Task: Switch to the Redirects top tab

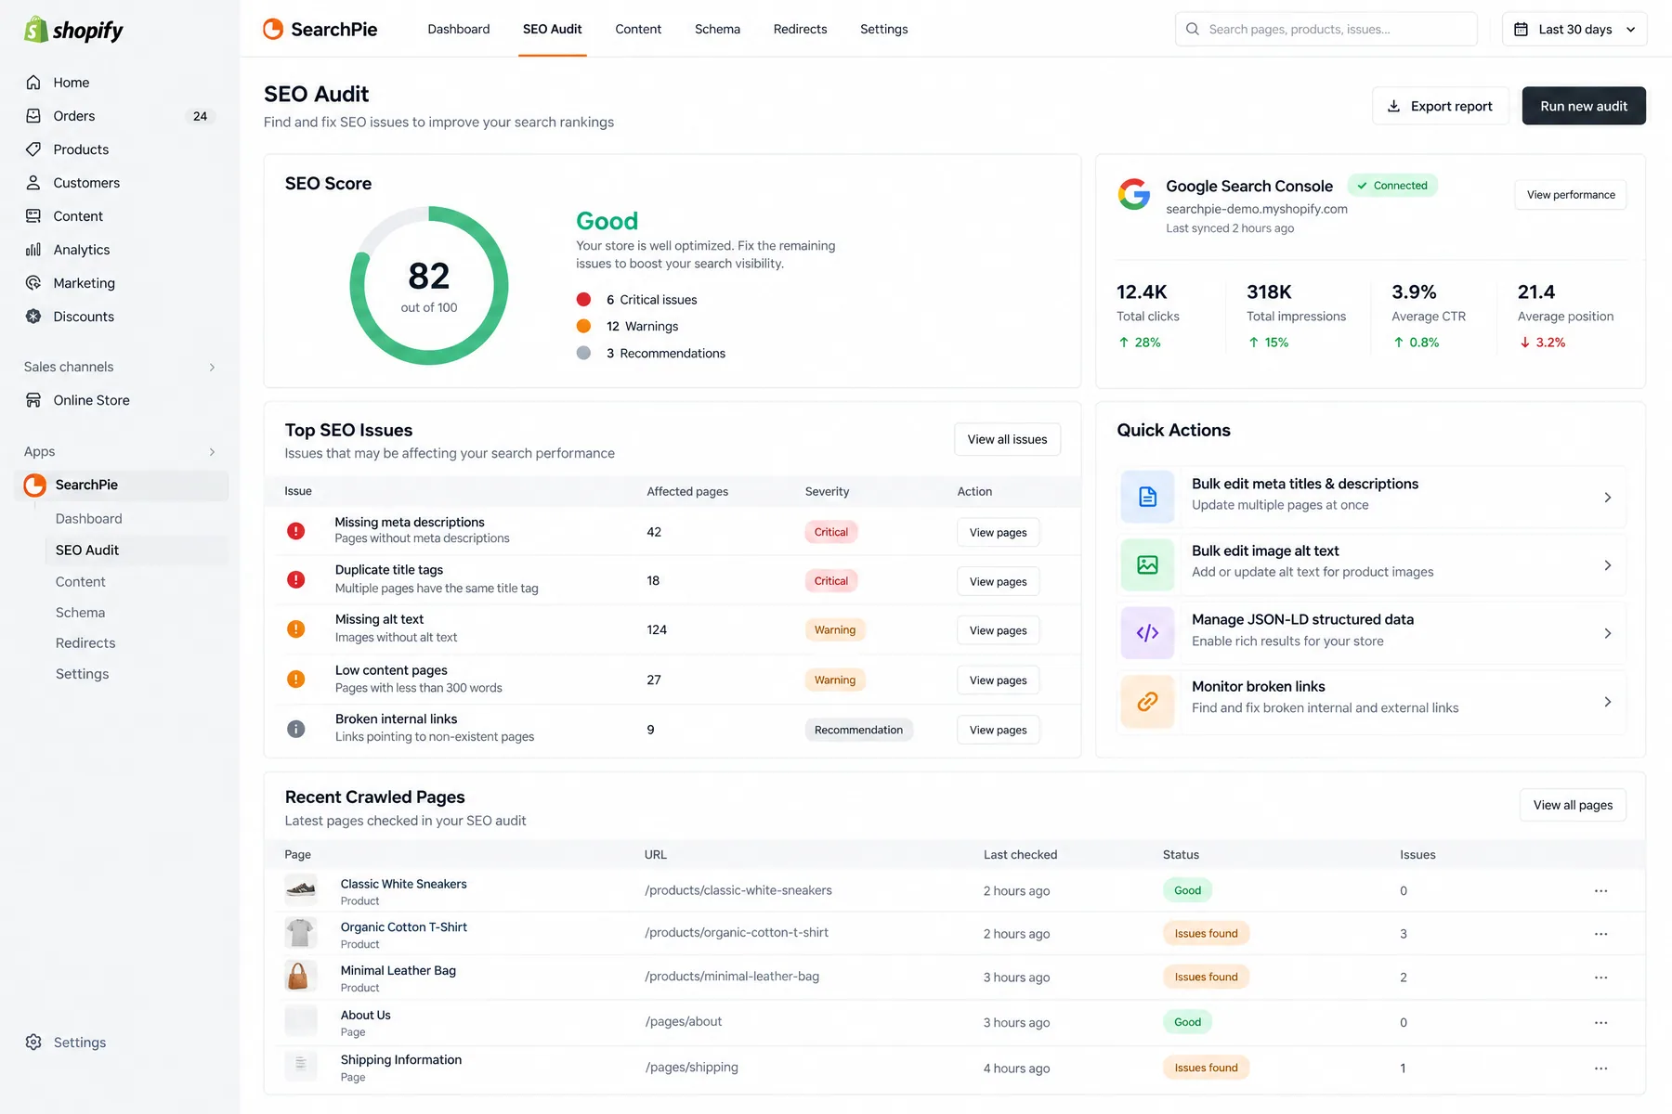Action: click(800, 29)
